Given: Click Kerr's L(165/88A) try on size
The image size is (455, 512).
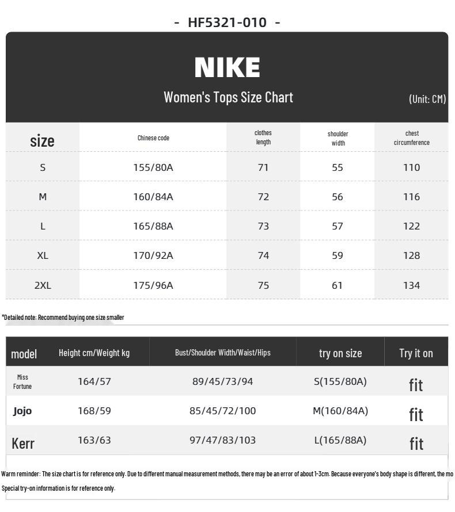Looking at the screenshot, I should tap(340, 440).
